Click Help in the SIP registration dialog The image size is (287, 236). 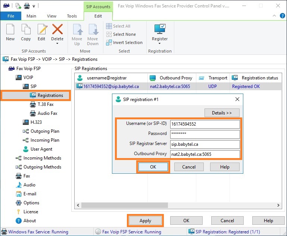(x=225, y=167)
